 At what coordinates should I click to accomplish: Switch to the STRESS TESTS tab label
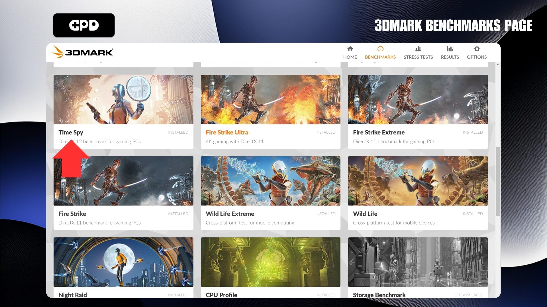pyautogui.click(x=418, y=57)
